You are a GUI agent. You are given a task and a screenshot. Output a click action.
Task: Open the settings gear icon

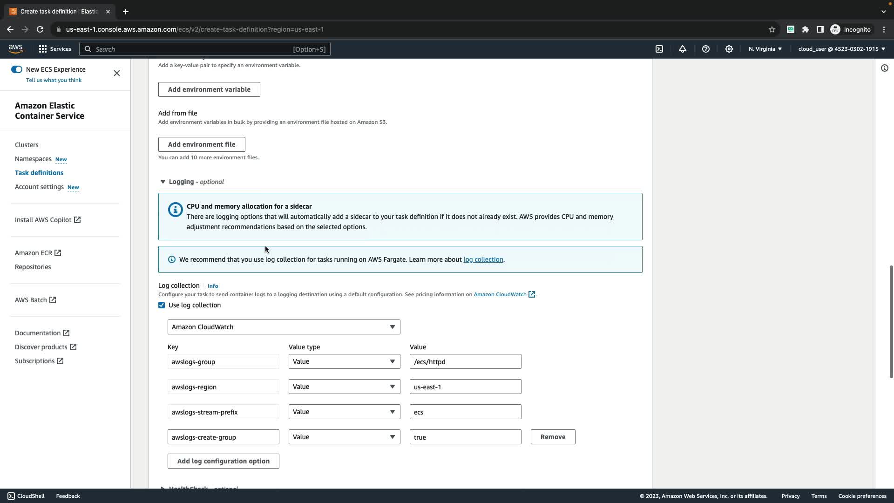pyautogui.click(x=729, y=49)
